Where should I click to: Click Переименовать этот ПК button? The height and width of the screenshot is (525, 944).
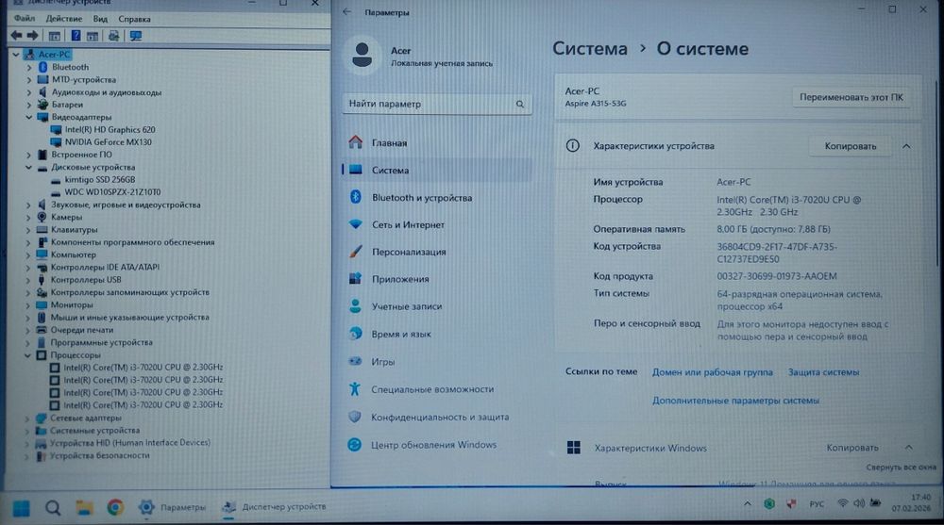(851, 97)
